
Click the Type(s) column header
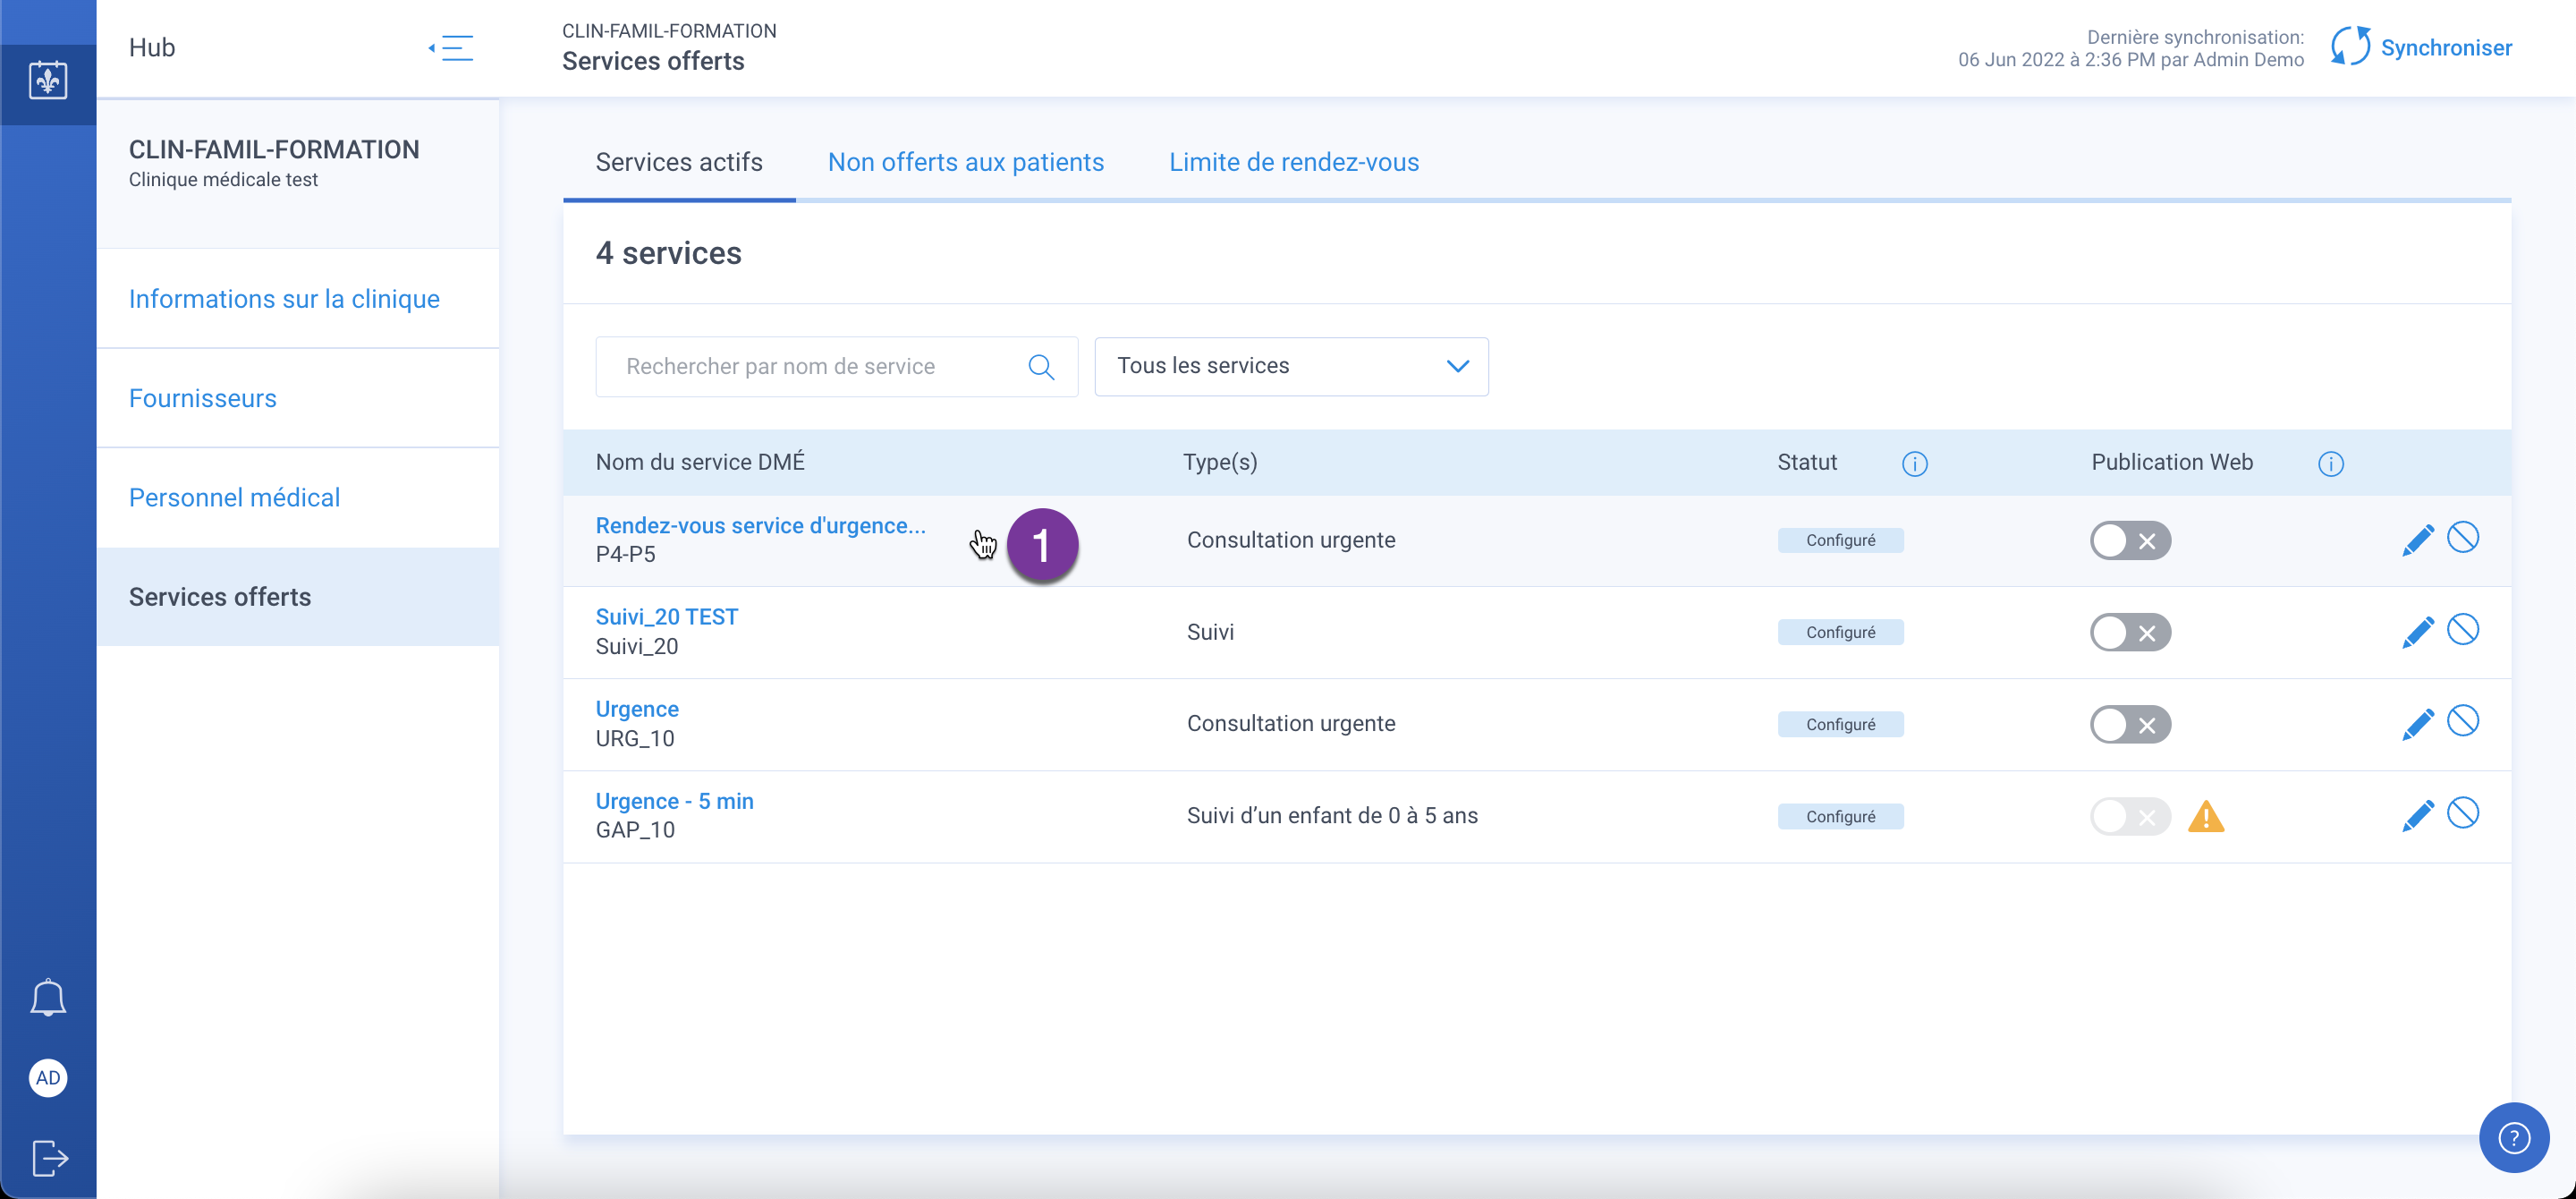pos(1220,462)
